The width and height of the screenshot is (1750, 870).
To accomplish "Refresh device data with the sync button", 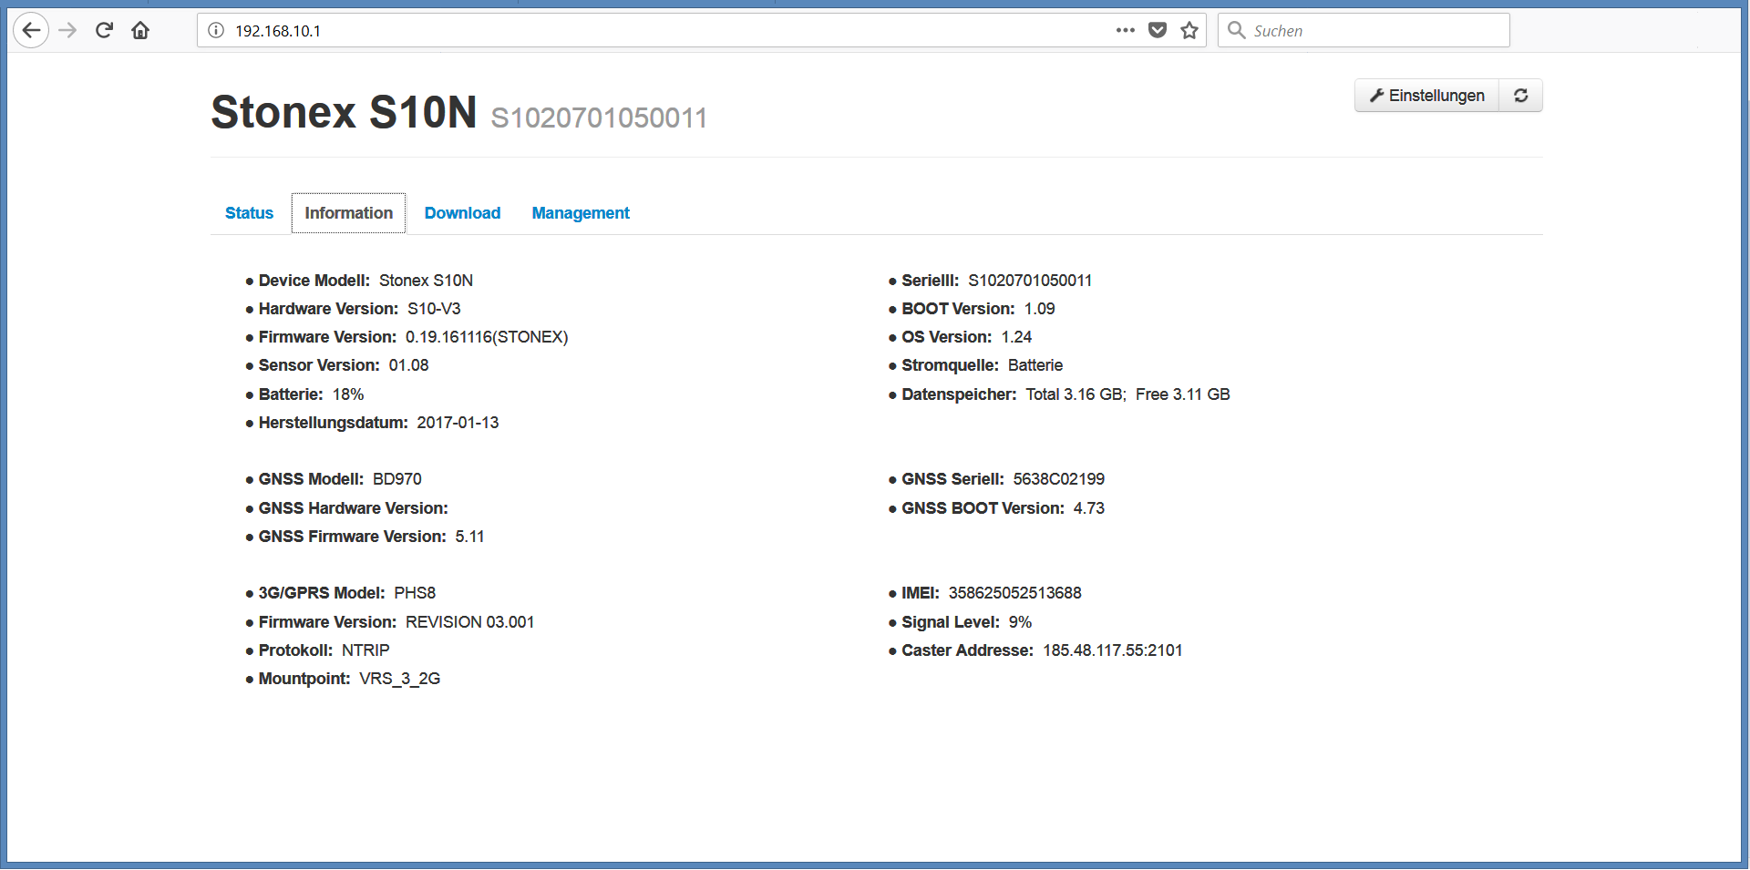I will pos(1521,96).
